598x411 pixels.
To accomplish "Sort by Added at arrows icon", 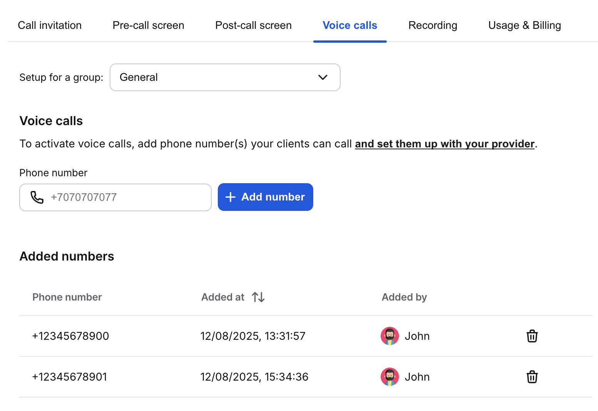I will tap(258, 297).
